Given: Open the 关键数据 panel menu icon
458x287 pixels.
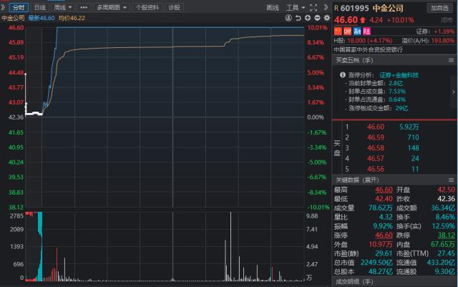Looking at the screenshot, I should (x=452, y=180).
